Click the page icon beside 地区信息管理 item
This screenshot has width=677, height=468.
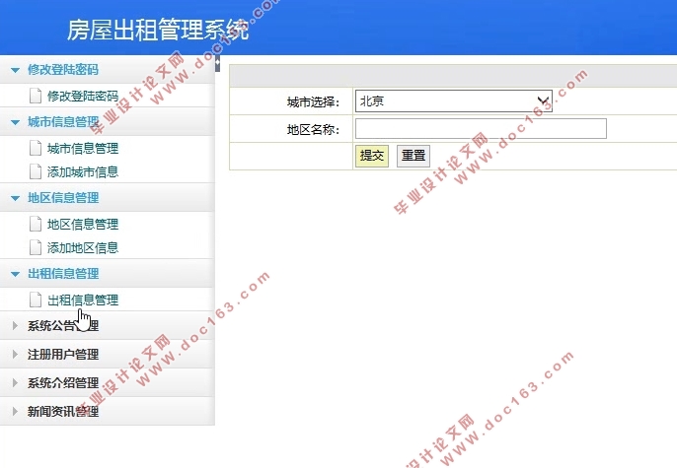tap(36, 224)
